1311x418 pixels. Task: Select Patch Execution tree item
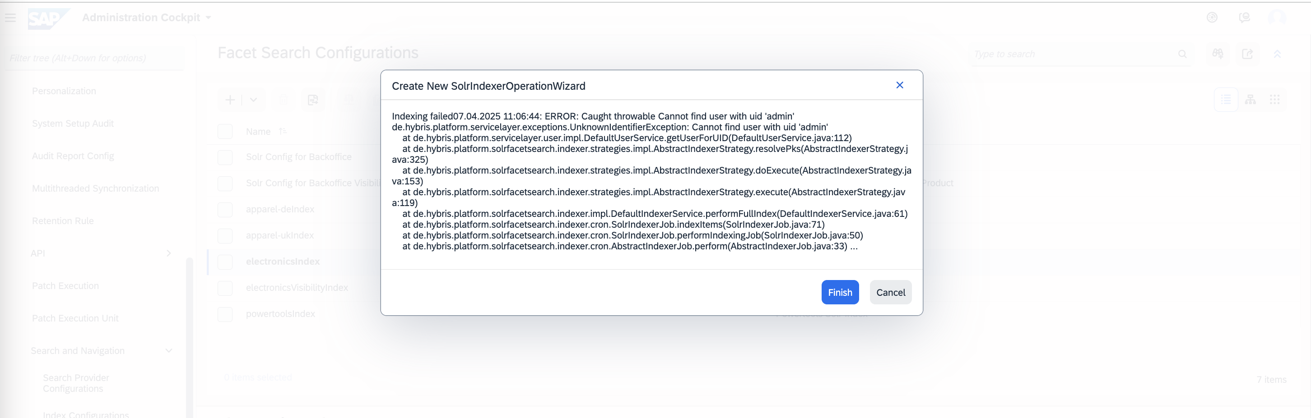[65, 286]
